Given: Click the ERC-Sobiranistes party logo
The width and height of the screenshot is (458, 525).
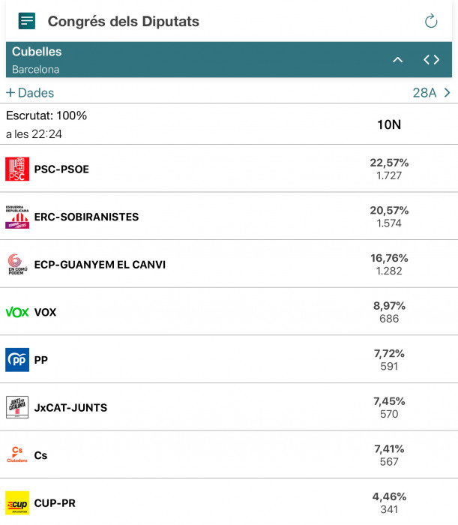Looking at the screenshot, I should 17,217.
